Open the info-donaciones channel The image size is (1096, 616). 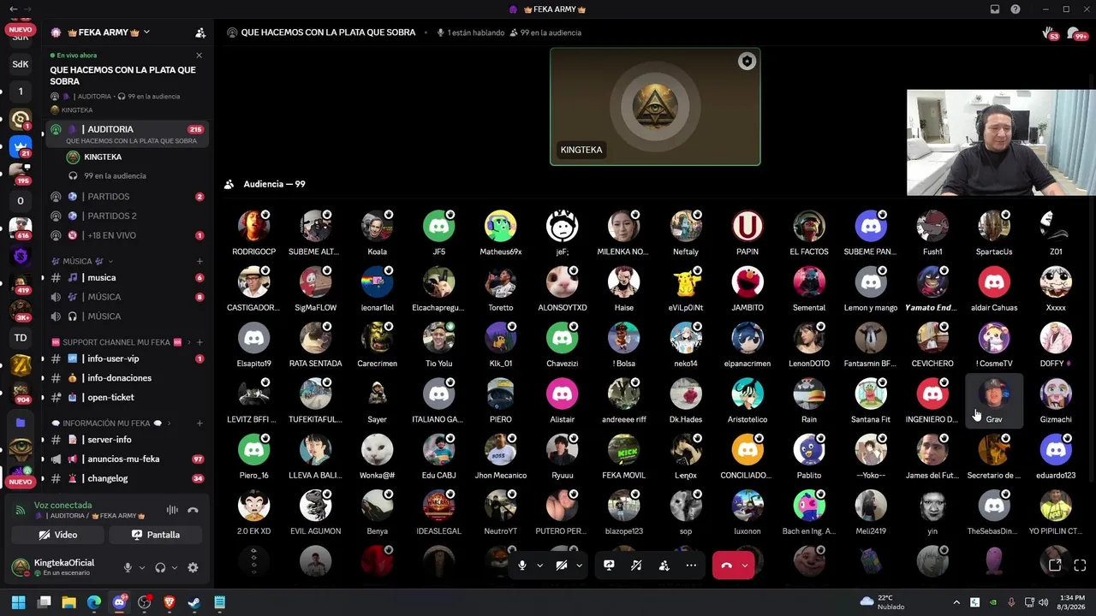pos(127,378)
